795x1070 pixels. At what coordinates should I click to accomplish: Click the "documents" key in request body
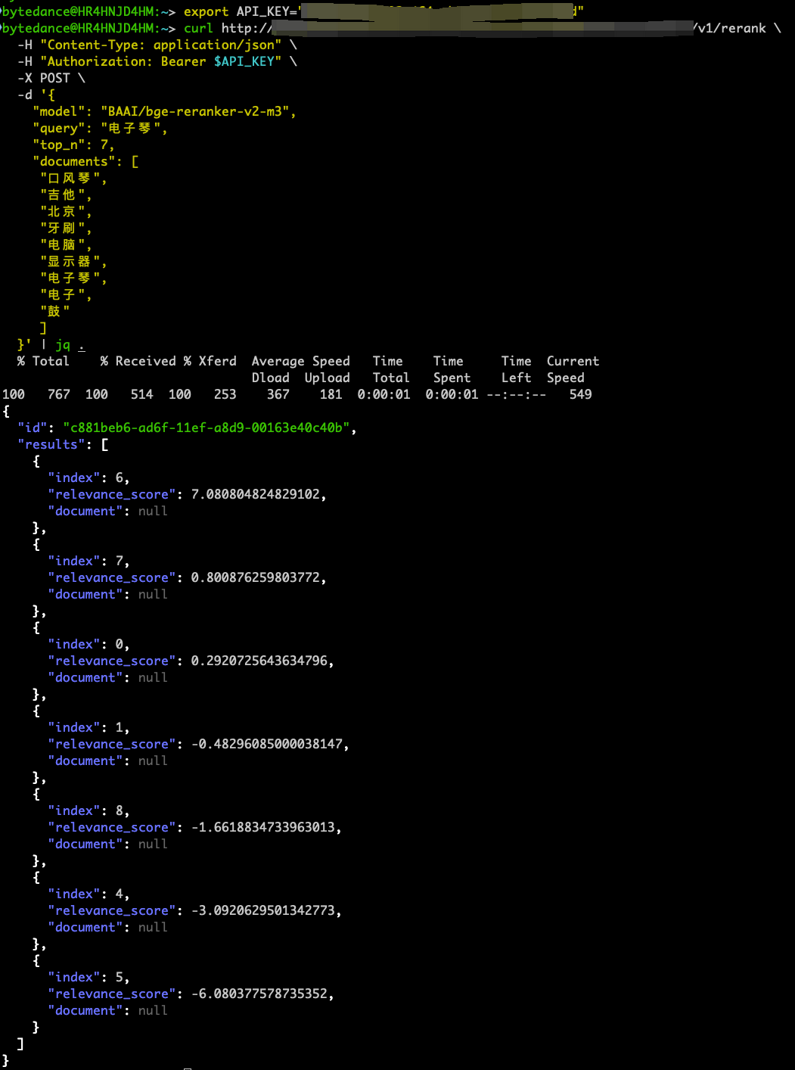click(x=74, y=161)
